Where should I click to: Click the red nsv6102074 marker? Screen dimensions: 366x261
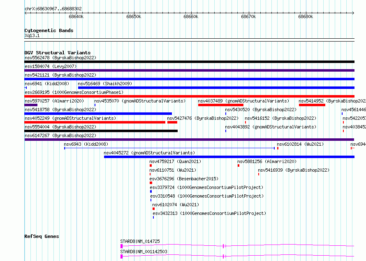tap(153, 209)
